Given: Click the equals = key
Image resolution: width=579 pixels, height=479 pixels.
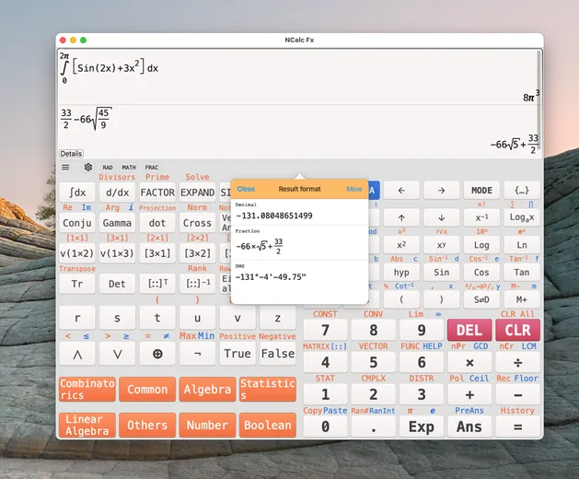Looking at the screenshot, I should (x=517, y=426).
